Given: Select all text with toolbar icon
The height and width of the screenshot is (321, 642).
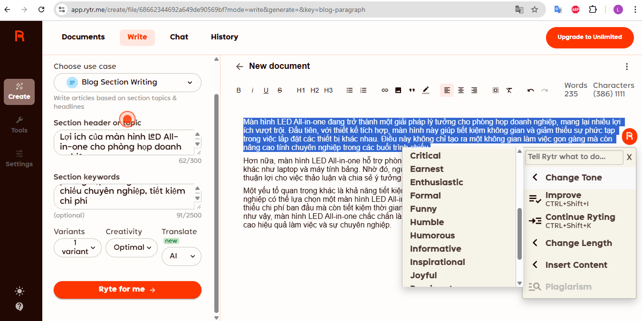Looking at the screenshot, I should (x=496, y=90).
